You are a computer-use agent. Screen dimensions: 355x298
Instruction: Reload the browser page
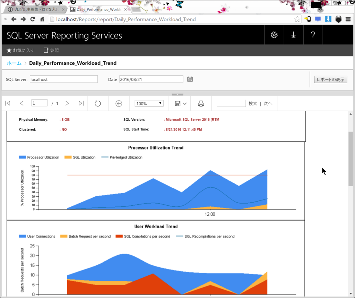[x=33, y=19]
